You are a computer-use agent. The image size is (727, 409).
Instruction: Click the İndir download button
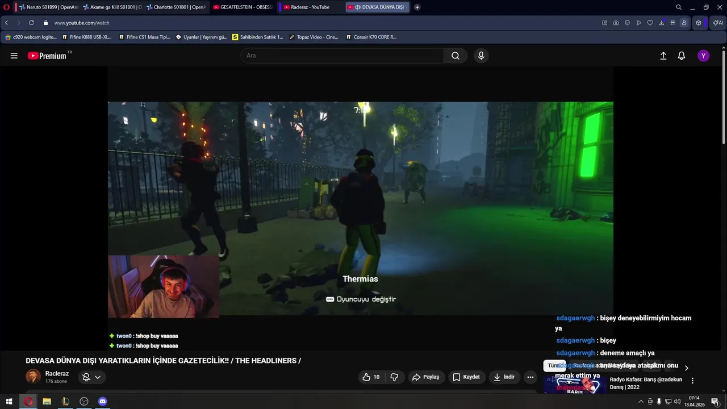(504, 377)
